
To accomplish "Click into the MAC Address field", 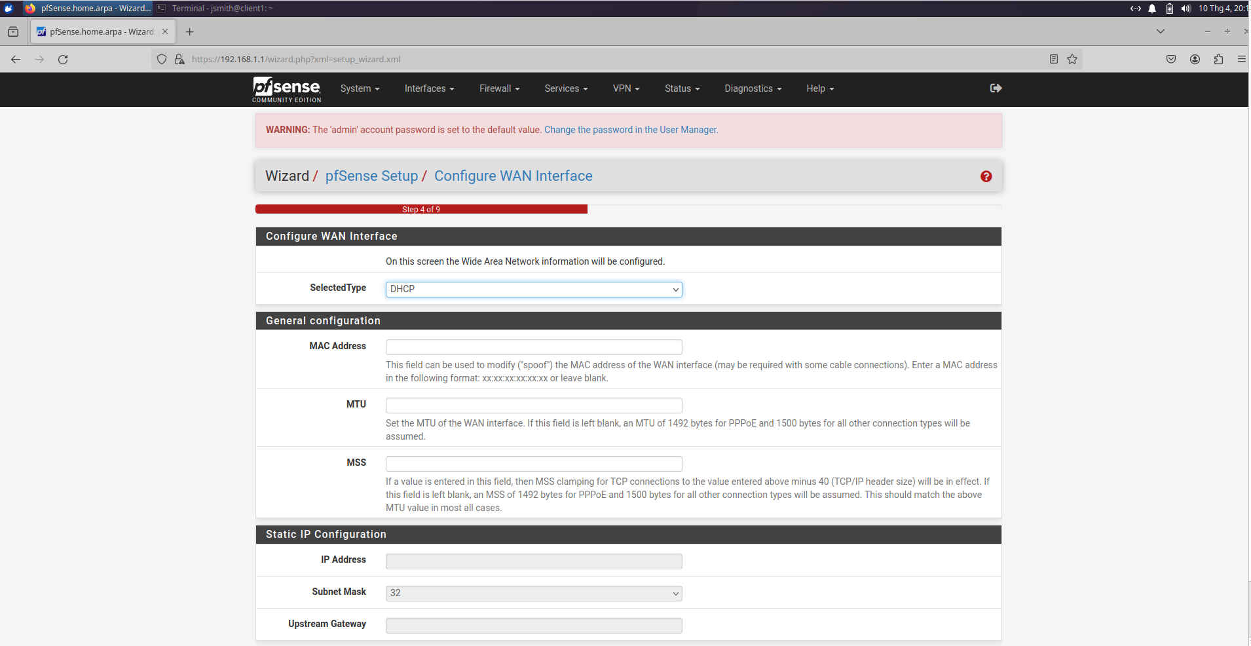I will point(534,347).
